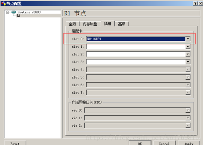Select the R1 node in the tree
Screen dimensions: 203x145
(19, 16)
